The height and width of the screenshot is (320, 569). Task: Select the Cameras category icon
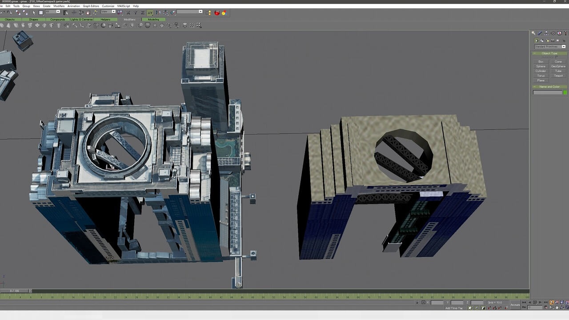pyautogui.click(x=553, y=40)
